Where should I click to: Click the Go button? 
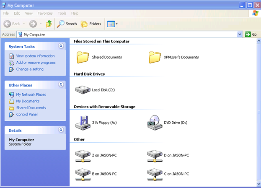(251, 34)
